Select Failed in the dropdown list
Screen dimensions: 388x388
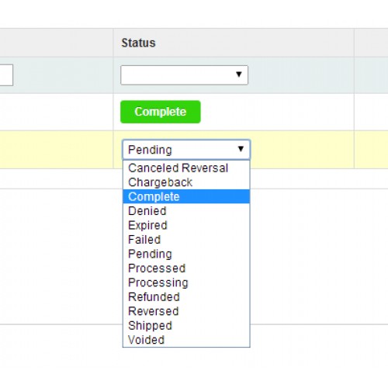(186, 240)
